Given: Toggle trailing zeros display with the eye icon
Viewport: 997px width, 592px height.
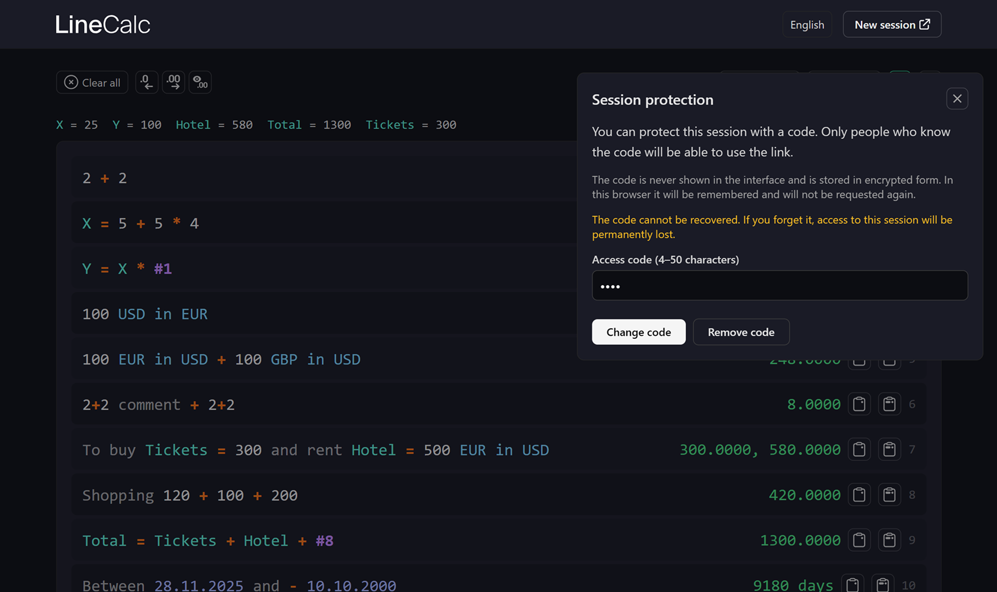Looking at the screenshot, I should coord(200,82).
